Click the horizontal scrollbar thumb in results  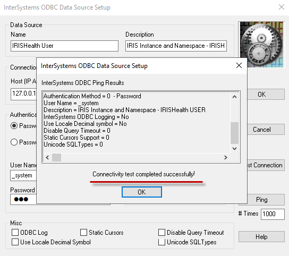(56, 157)
